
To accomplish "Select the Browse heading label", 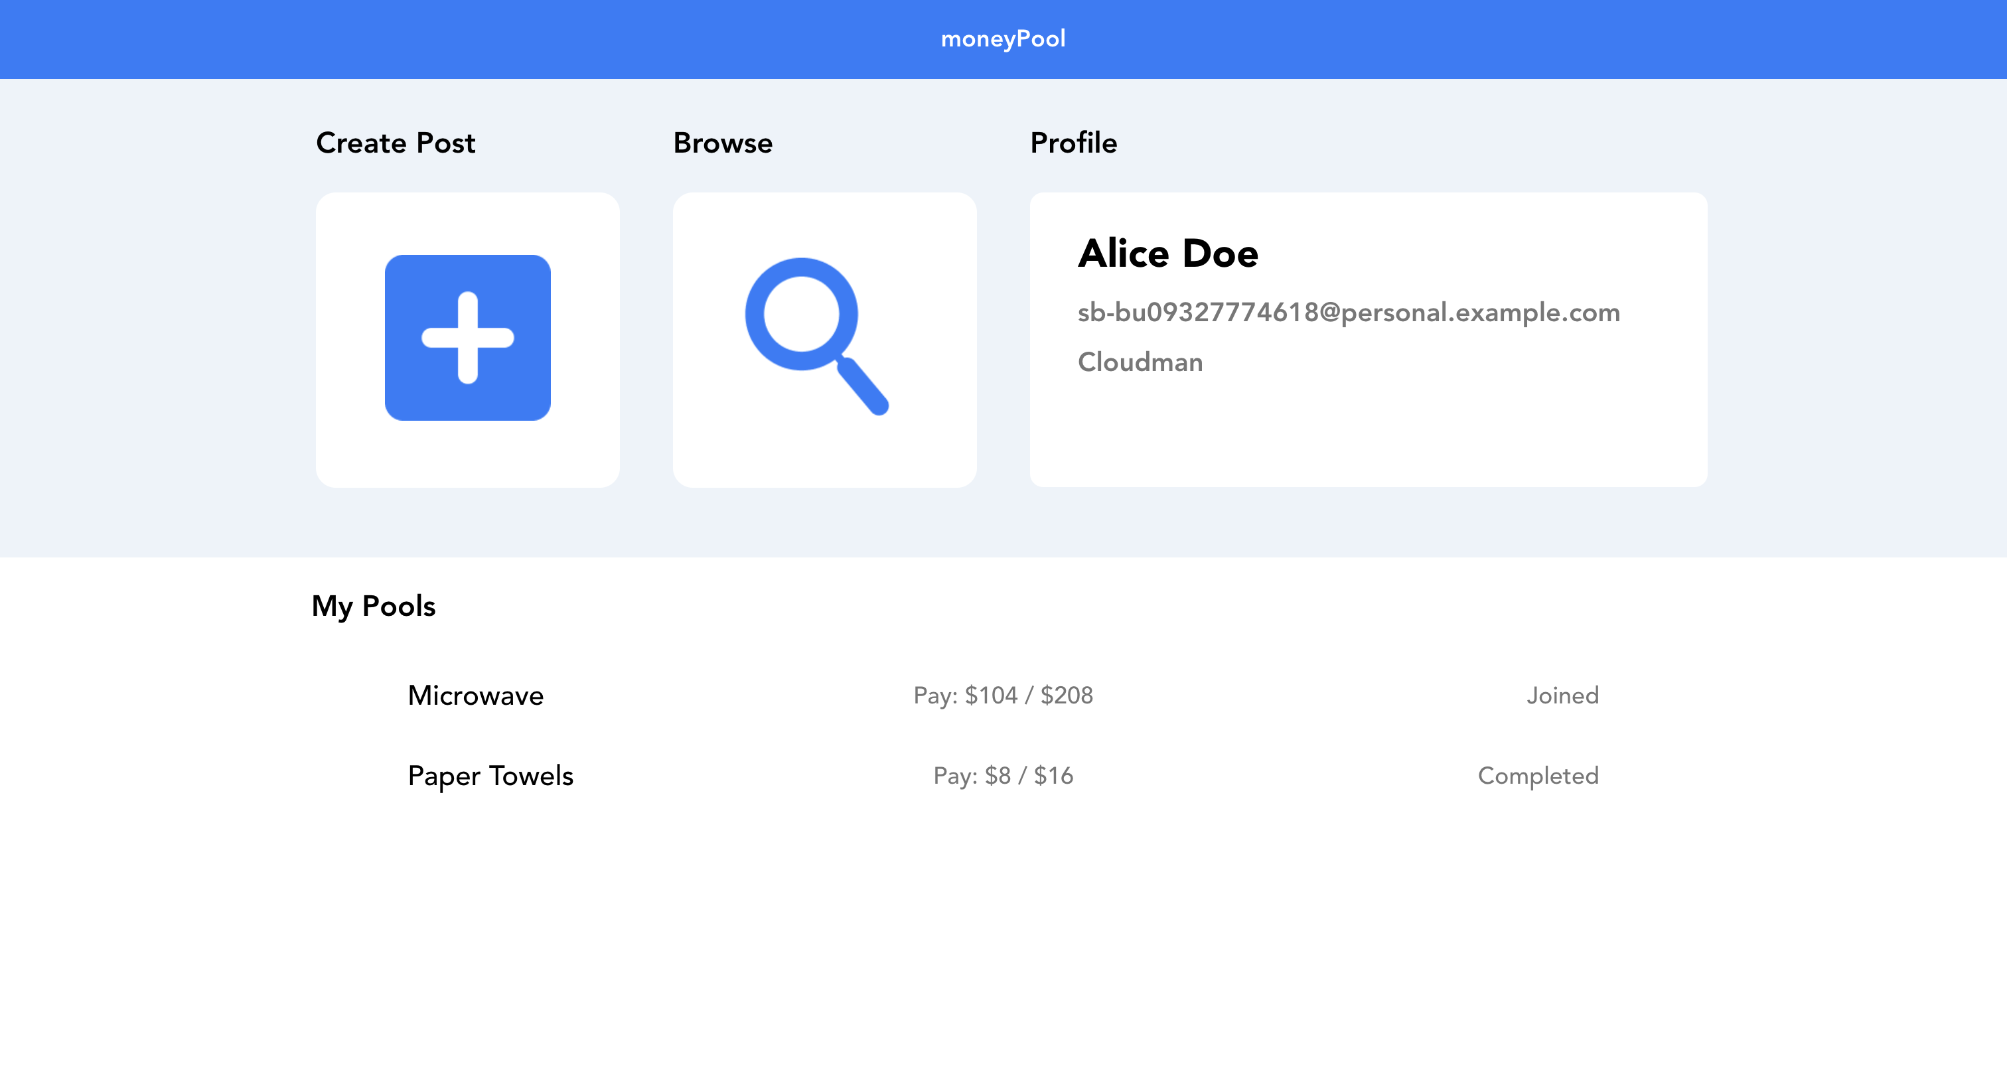I will tap(722, 143).
